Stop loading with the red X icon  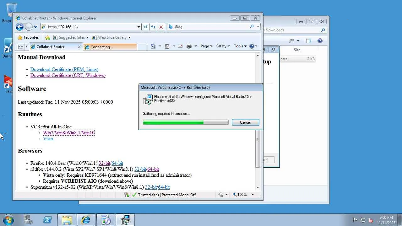[x=161, y=27]
